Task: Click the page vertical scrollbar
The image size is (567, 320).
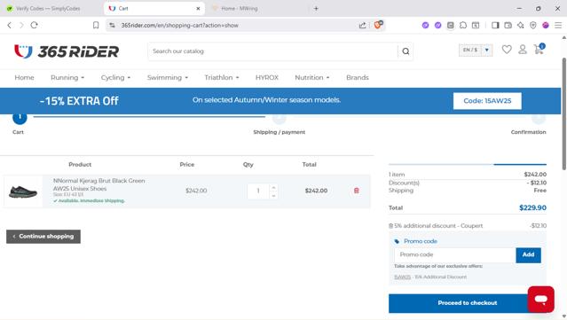Action: pos(563,113)
